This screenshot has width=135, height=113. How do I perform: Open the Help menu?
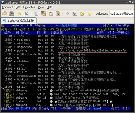49,7
